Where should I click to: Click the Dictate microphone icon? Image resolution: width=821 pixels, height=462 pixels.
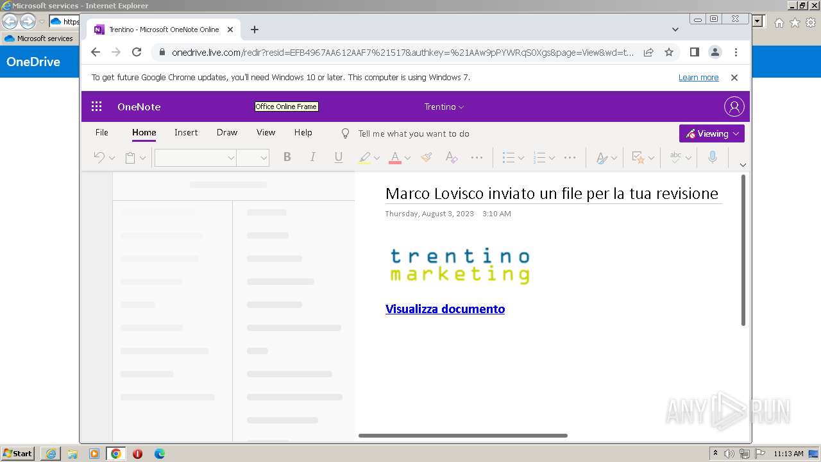[x=712, y=157]
